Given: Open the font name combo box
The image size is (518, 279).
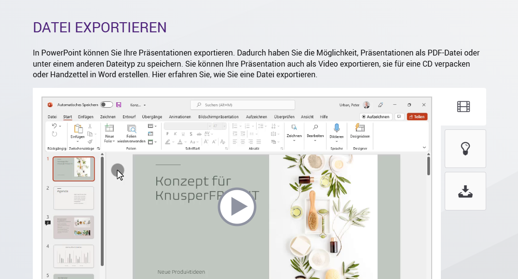Looking at the screenshot, I should click(188, 126).
